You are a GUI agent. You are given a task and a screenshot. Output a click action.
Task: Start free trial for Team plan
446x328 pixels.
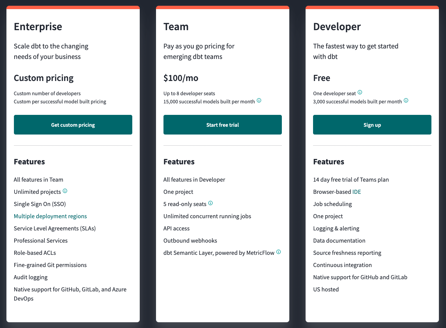pos(222,125)
